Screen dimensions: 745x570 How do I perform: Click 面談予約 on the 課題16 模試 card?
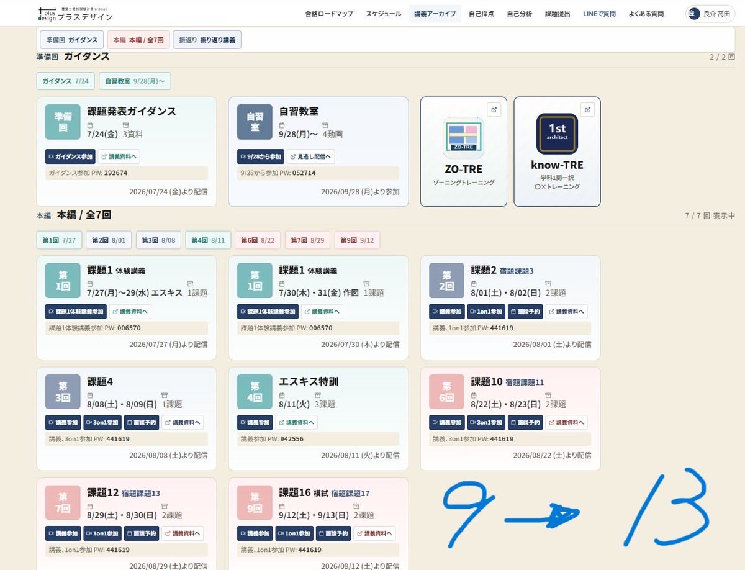tap(333, 533)
